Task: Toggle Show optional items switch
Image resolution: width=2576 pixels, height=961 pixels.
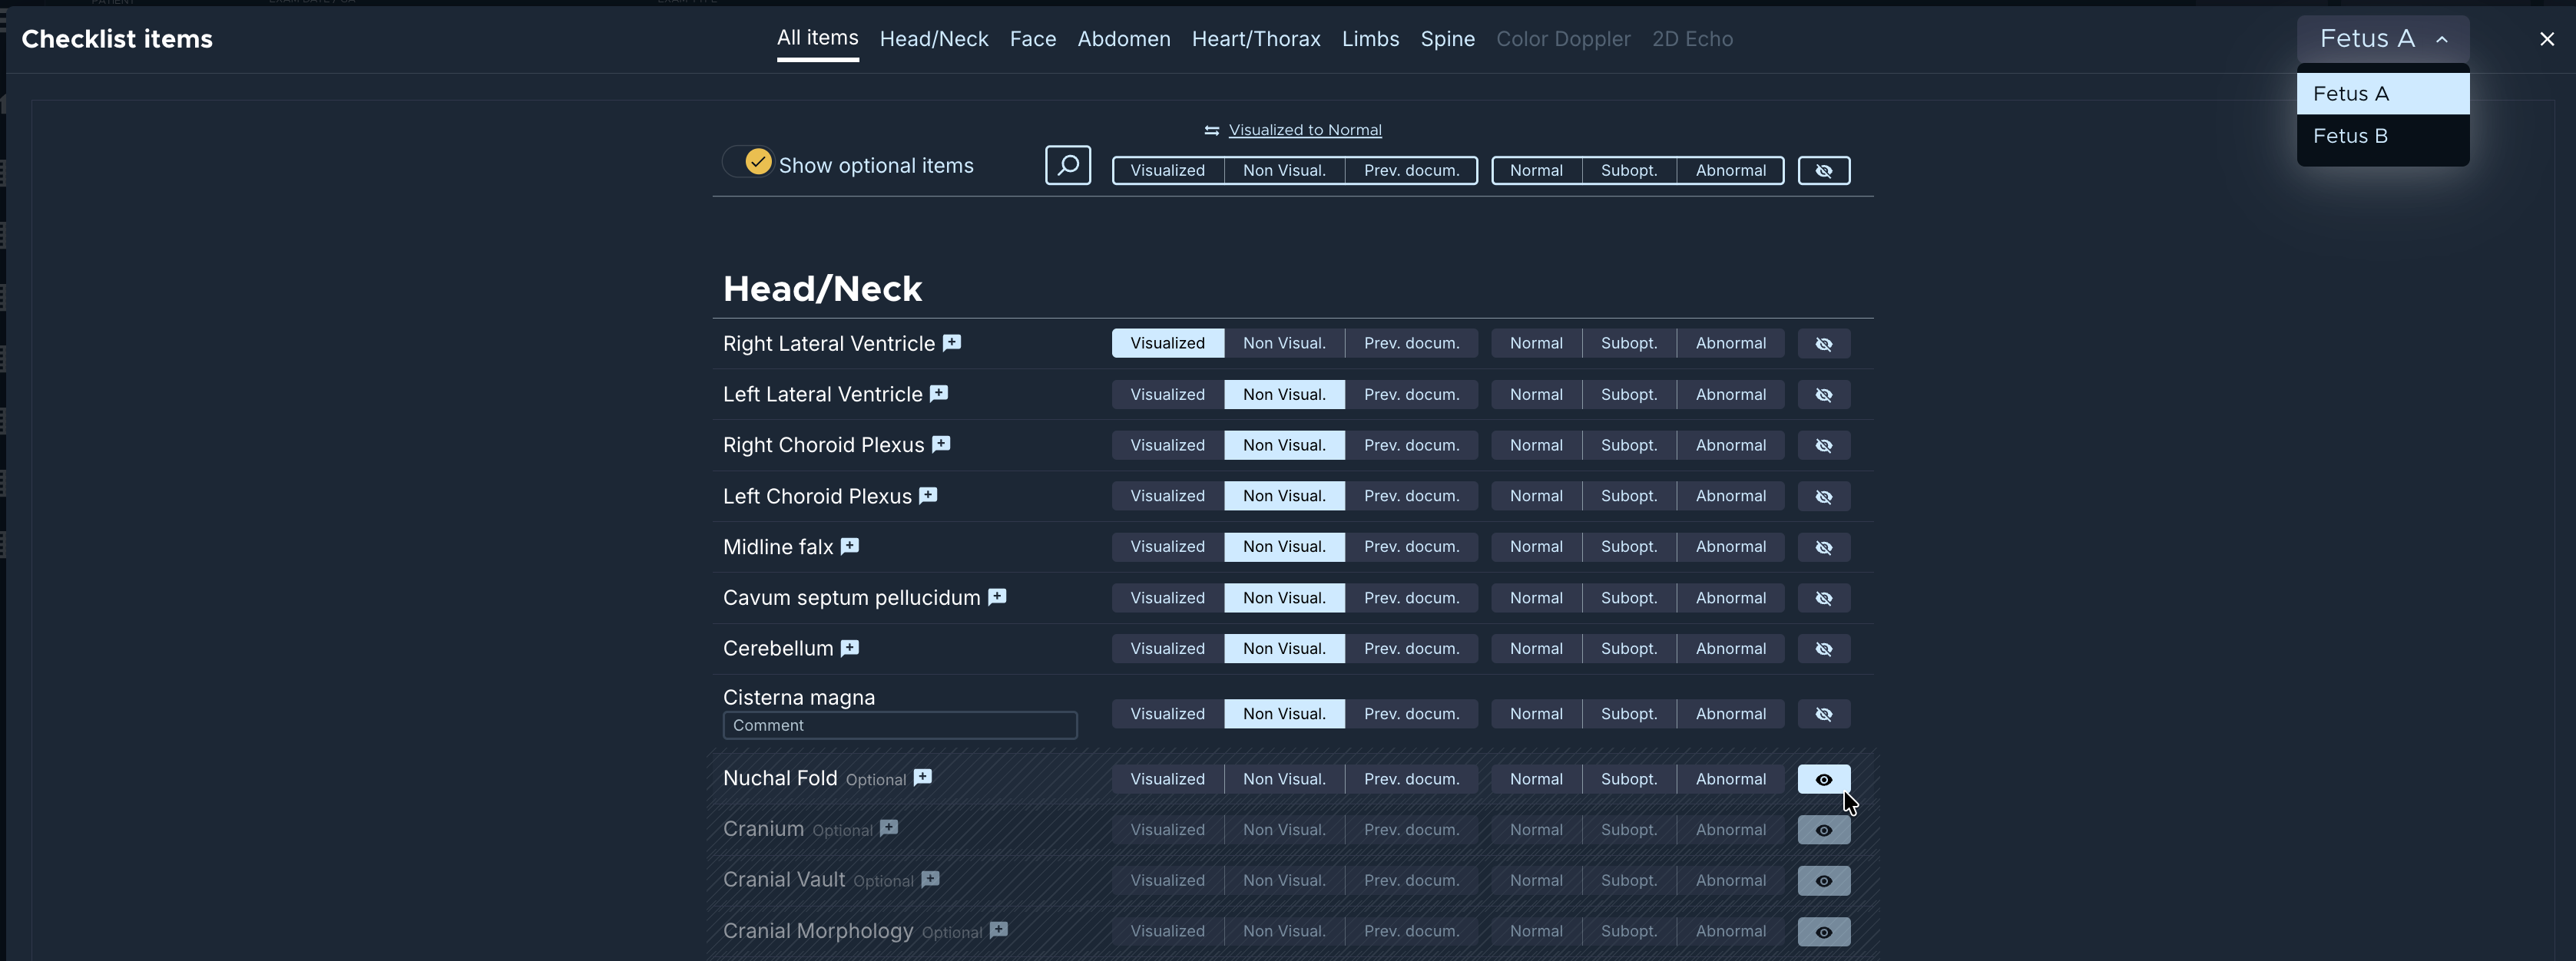Action: tap(747, 162)
